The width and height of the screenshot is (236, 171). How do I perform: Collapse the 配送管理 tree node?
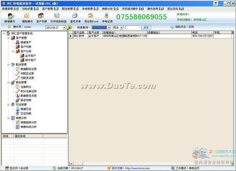coord(8,65)
